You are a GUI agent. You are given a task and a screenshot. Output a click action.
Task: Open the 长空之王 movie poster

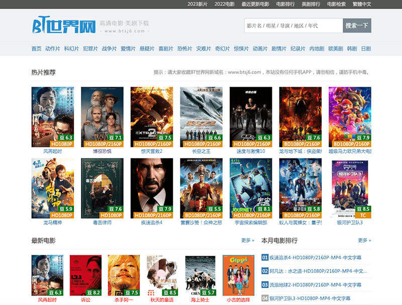point(202,117)
